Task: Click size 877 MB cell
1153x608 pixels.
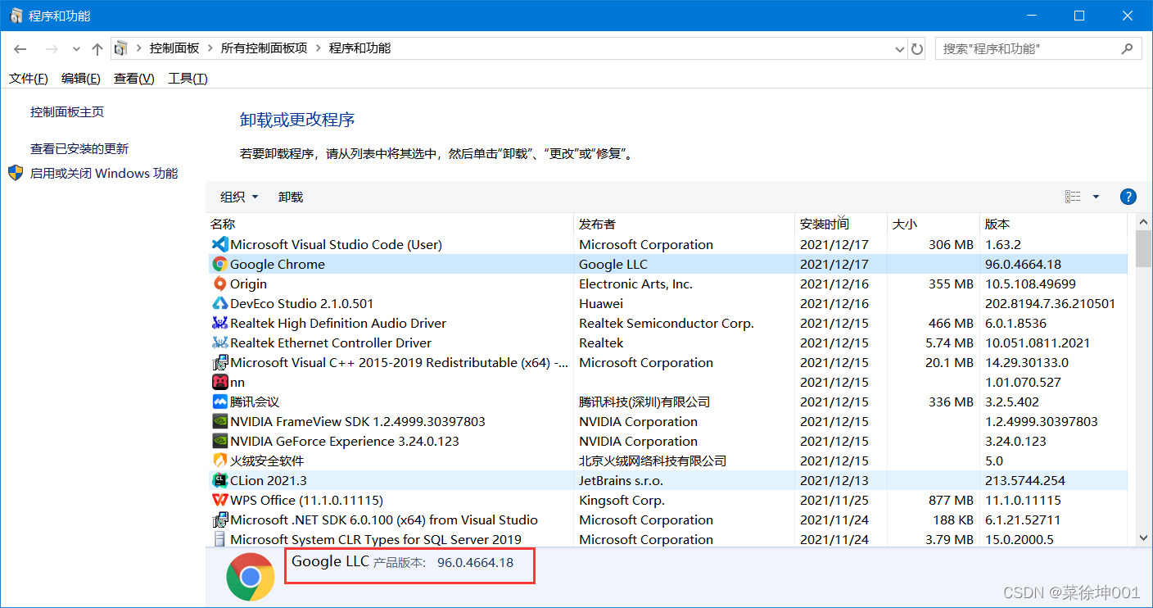Action: pos(952,500)
